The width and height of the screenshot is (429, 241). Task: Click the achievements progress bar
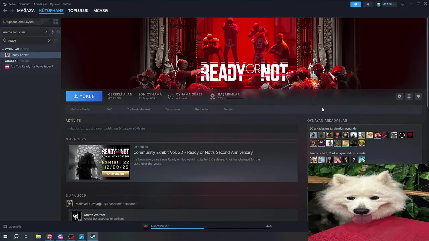(234, 98)
